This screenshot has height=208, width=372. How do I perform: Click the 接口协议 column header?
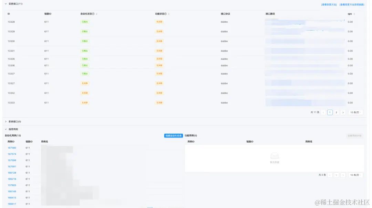pos(225,14)
